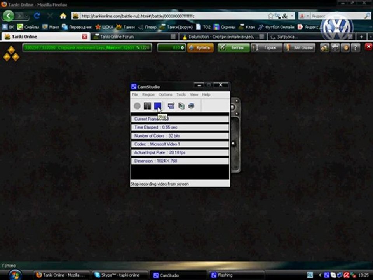Click the CamStudio Record button

point(137,106)
